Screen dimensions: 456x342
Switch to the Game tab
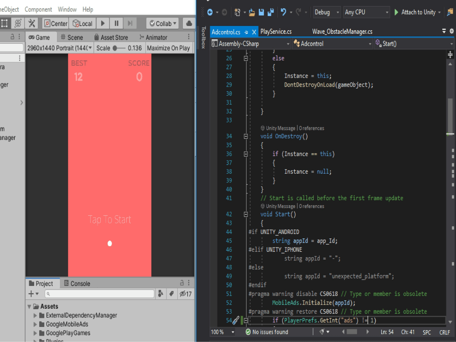39,37
